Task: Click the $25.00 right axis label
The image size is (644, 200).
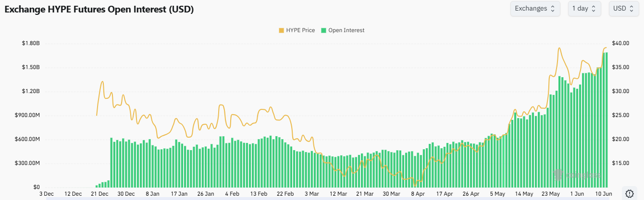Action: click(x=621, y=115)
